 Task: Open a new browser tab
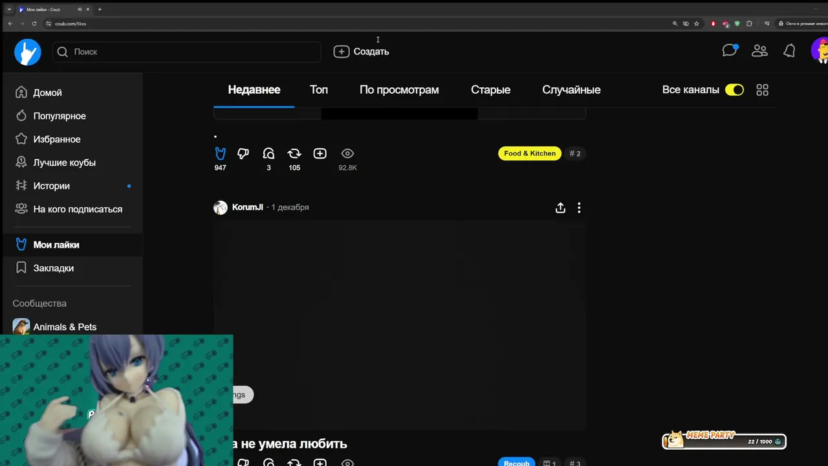pyautogui.click(x=100, y=10)
